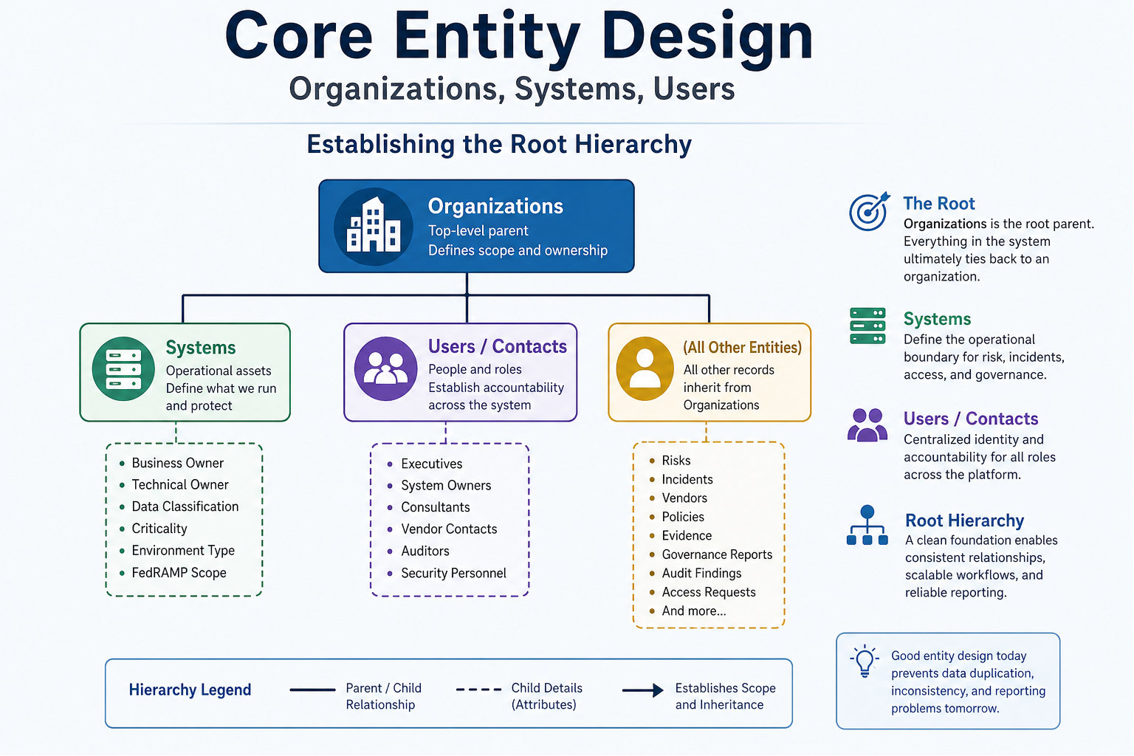Click the Organizations, Systems, Users subtitle
Viewport: 1134px width, 756px height.
(512, 89)
